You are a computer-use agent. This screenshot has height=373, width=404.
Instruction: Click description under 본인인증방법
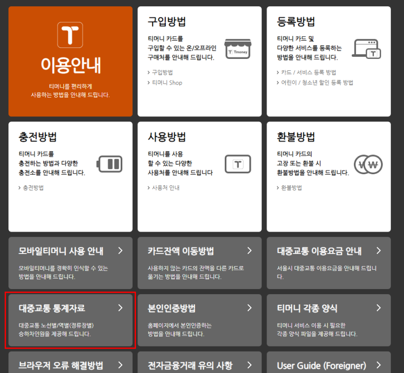(x=180, y=330)
